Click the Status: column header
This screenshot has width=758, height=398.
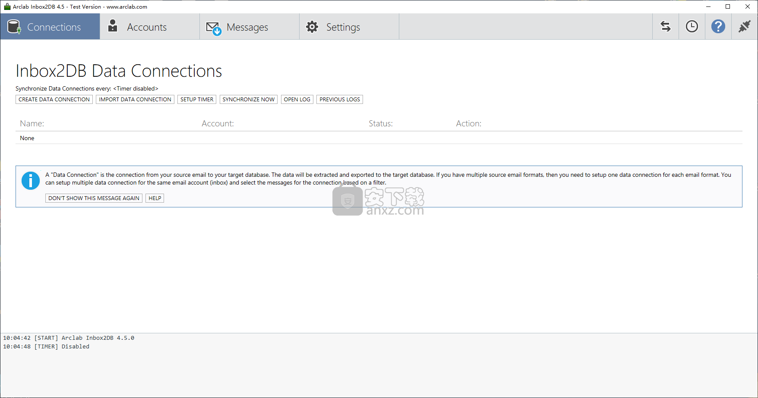point(381,124)
